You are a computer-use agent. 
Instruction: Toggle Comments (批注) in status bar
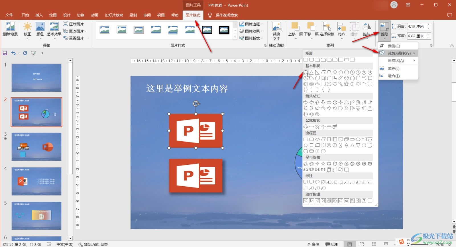click(332, 244)
